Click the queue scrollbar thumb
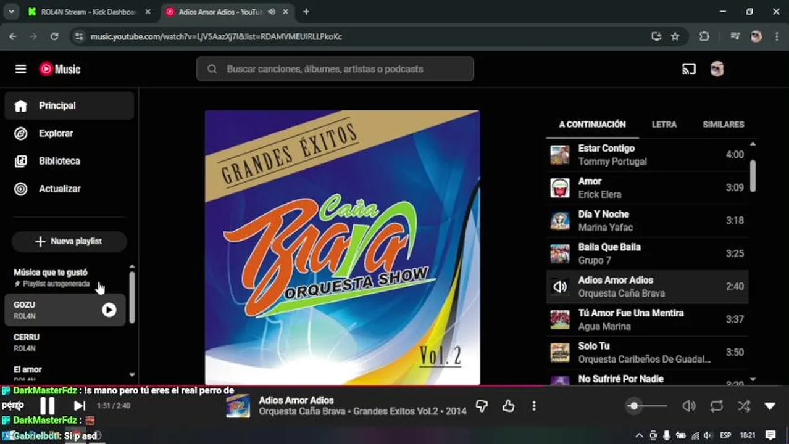 (753, 176)
